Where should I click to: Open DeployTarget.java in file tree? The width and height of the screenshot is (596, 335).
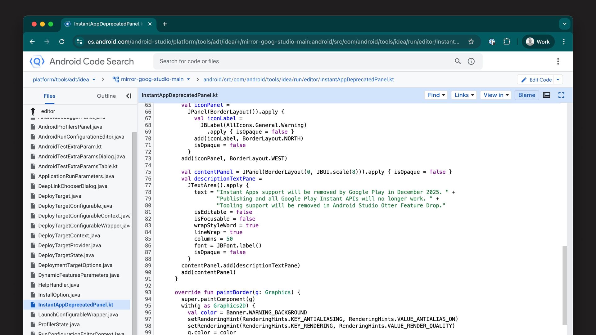coord(60,196)
